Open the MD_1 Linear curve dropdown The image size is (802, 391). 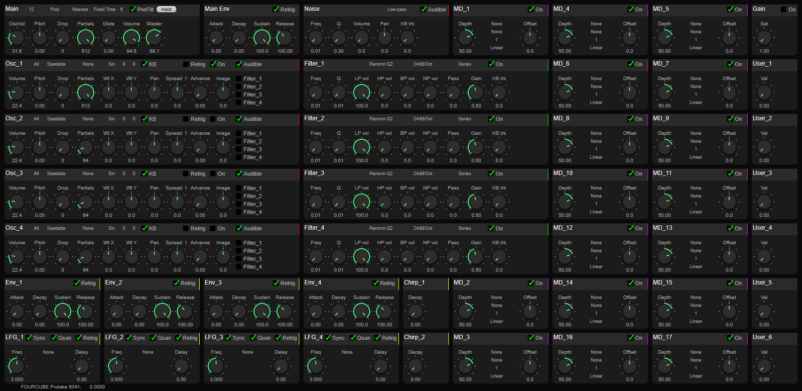click(497, 48)
